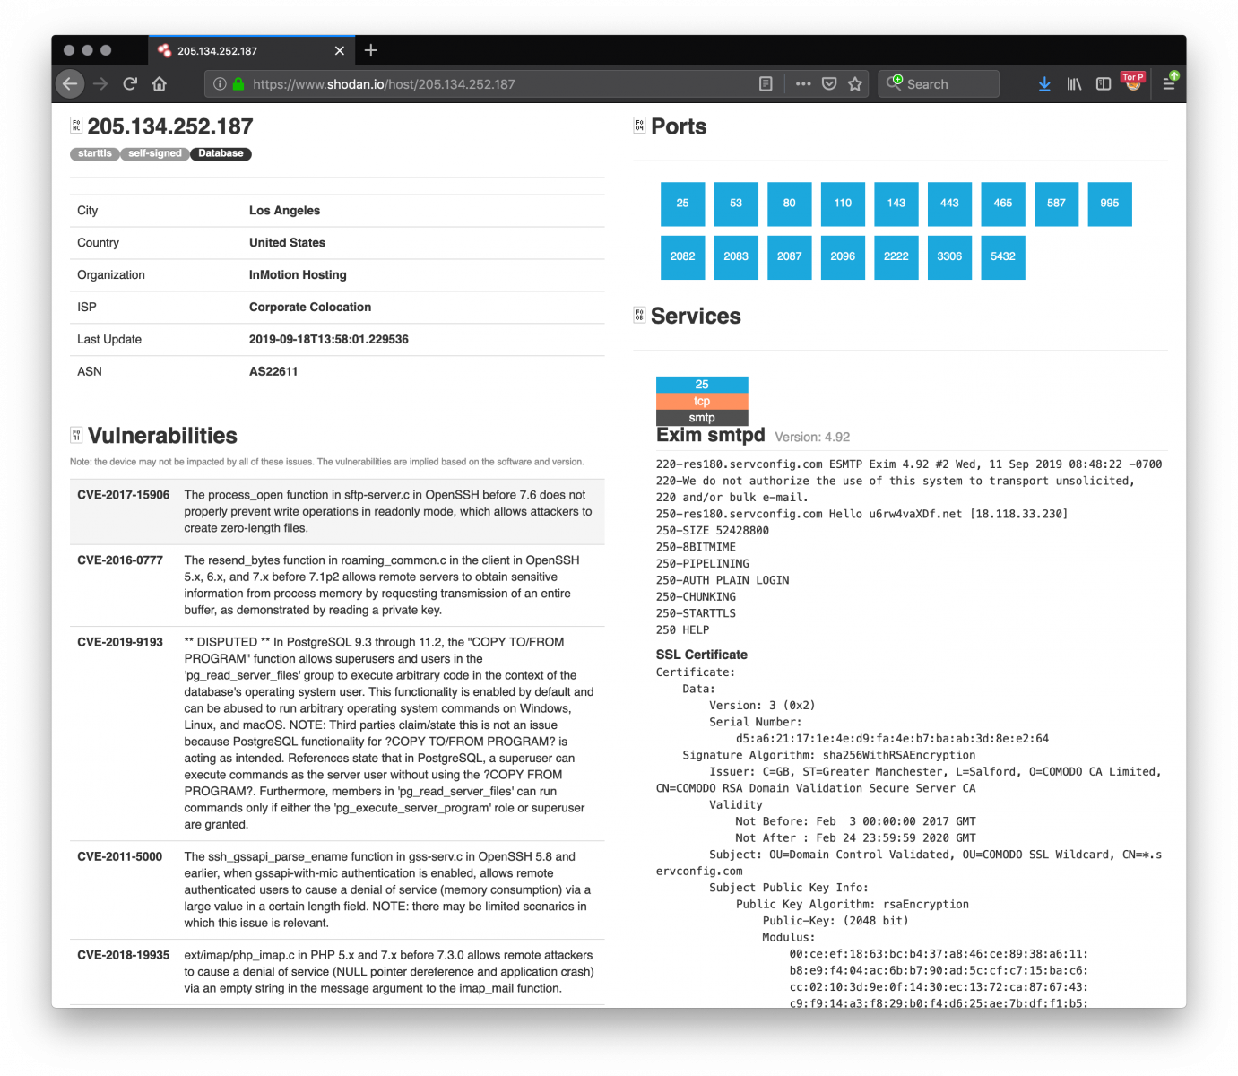
Task: Jump to port 3306
Action: (949, 257)
